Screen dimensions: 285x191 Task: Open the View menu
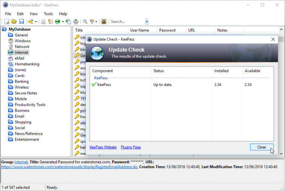tap(34, 14)
